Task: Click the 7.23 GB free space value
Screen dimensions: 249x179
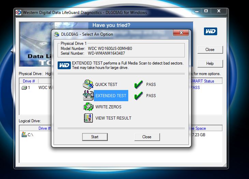Action: 199,135
